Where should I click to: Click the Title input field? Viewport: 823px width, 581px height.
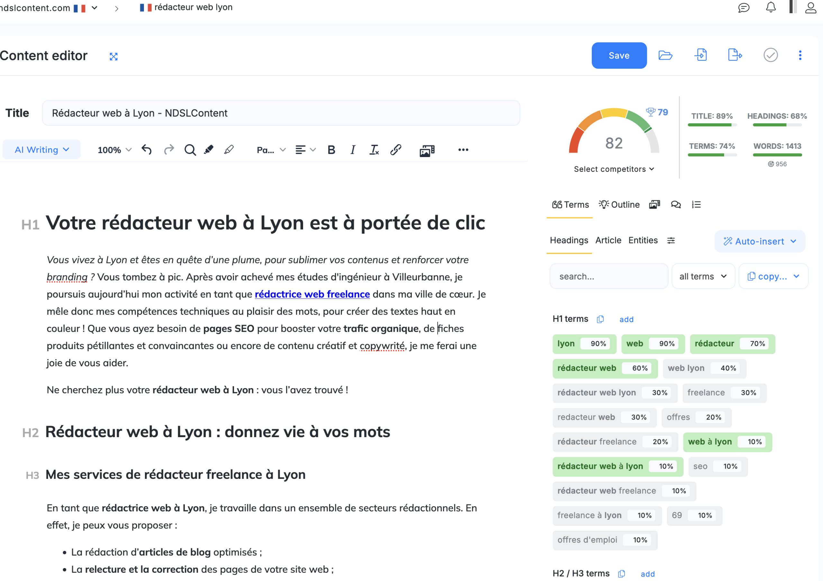281,113
